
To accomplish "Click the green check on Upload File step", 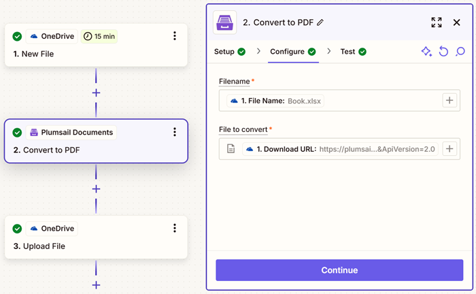I will click(17, 229).
